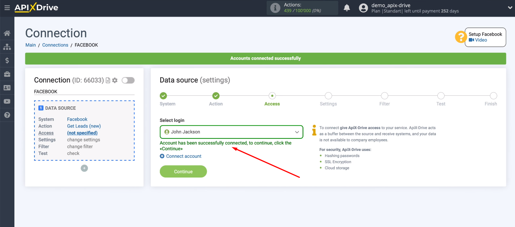Open the help question mark icon in sidebar

(x=7, y=115)
